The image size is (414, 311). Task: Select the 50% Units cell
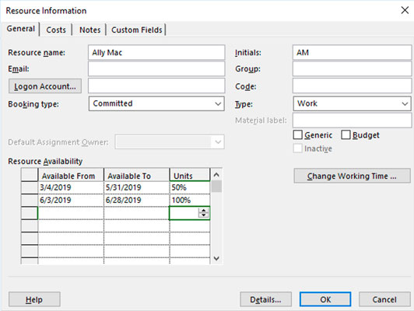click(190, 187)
